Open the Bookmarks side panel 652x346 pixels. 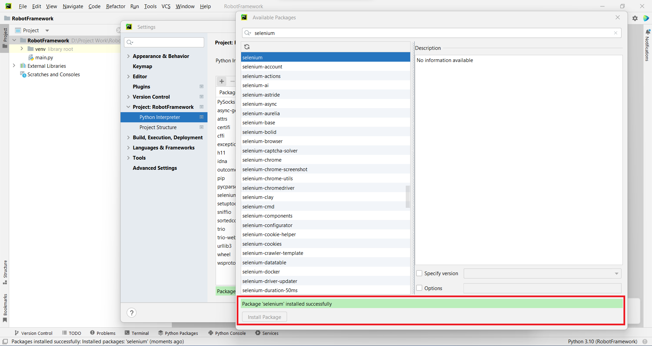(x=5, y=308)
